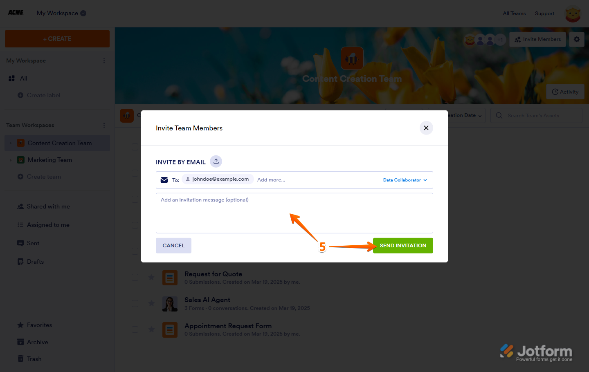Viewport: 589px width, 372px height.
Task: Click the Request for Quote form icon
Action: pyautogui.click(x=170, y=278)
